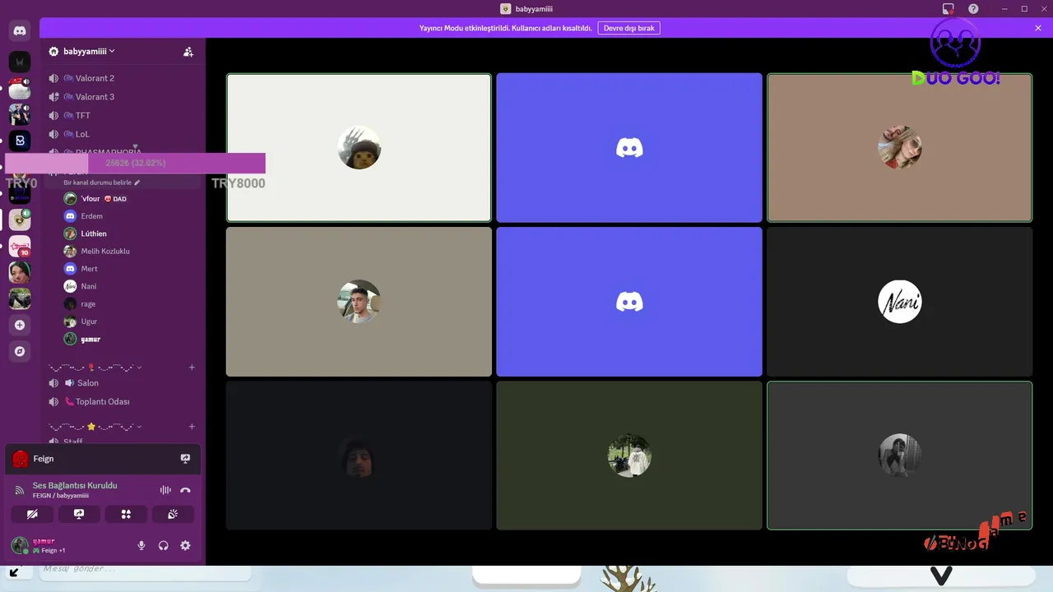Add a new server with plus icon
The height and width of the screenshot is (592, 1053).
pos(20,325)
